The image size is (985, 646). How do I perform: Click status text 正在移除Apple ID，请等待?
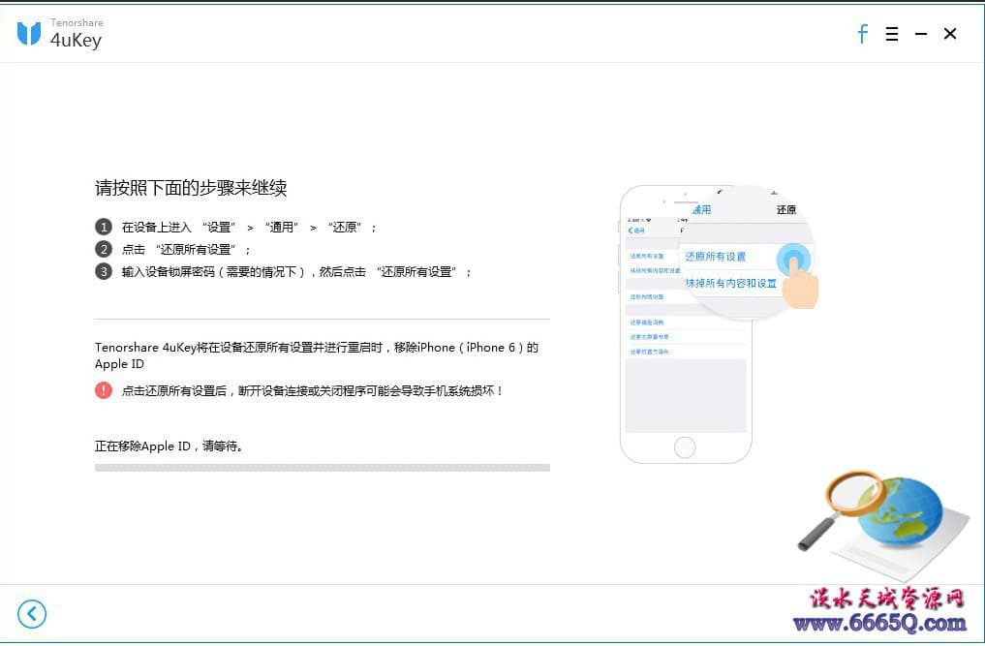click(169, 446)
